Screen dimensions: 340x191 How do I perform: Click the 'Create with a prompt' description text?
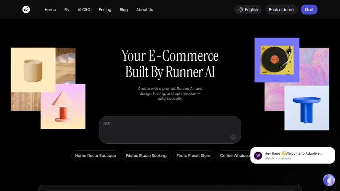[170, 94]
